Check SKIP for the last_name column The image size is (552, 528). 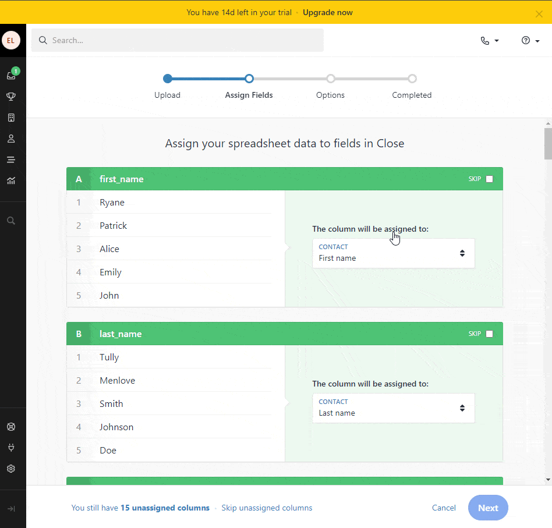(x=489, y=334)
